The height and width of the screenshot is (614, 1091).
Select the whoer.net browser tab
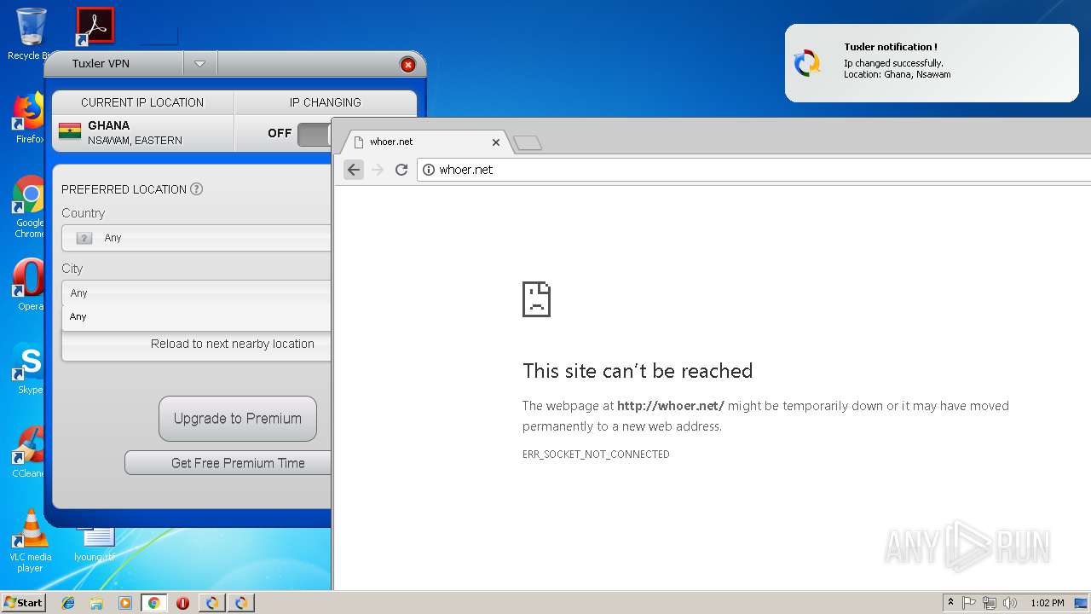[424, 142]
